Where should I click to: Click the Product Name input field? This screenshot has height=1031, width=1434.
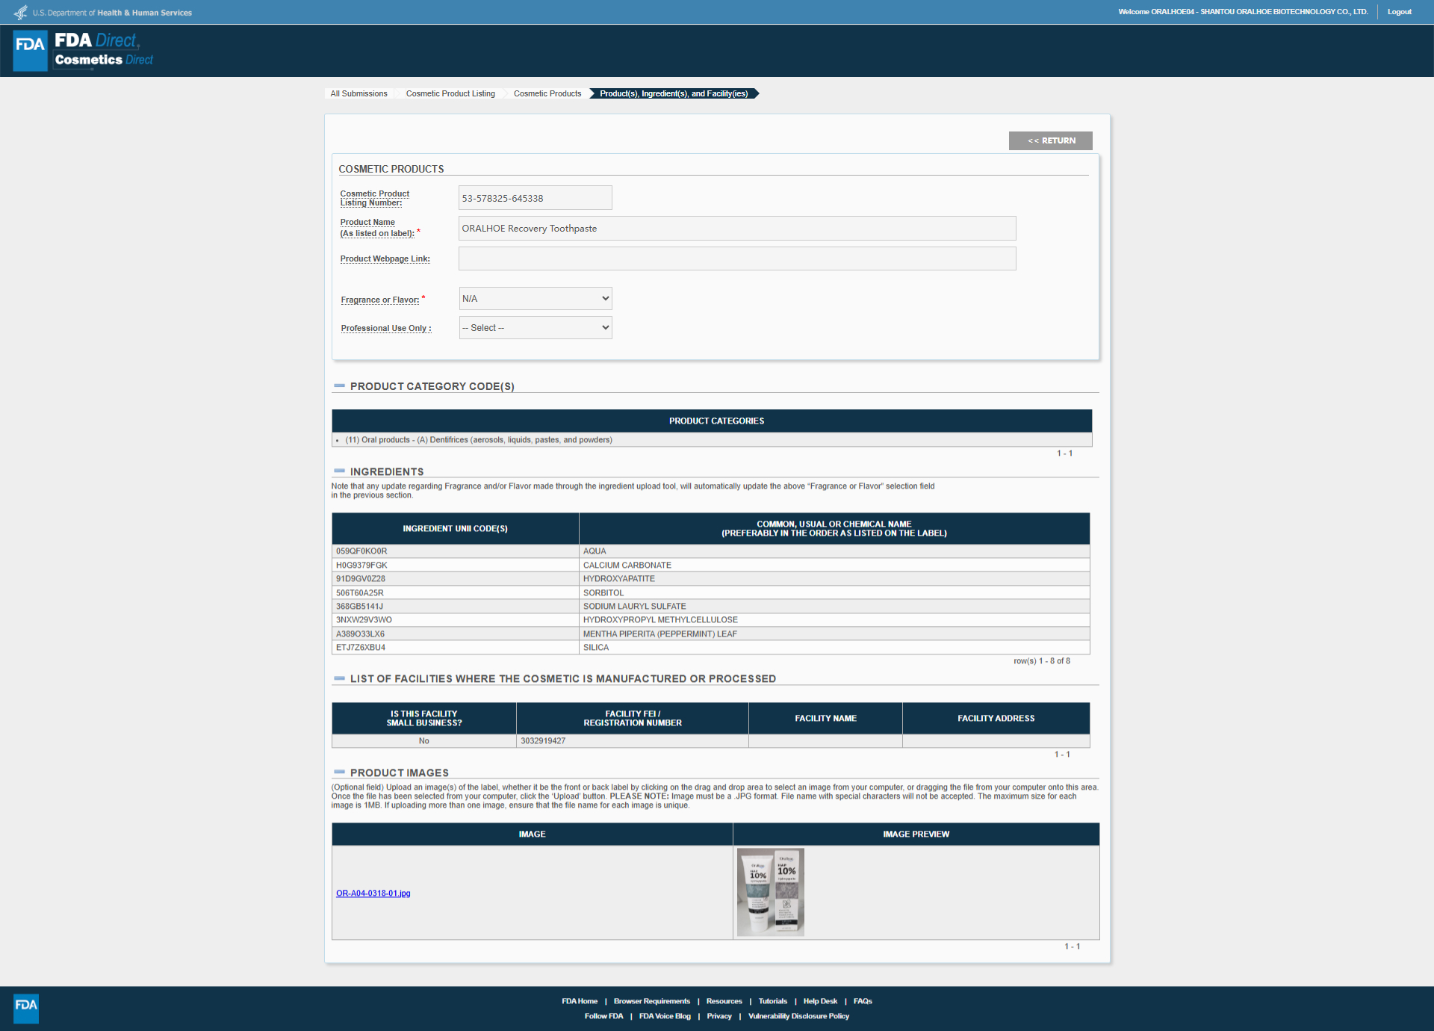[737, 229]
